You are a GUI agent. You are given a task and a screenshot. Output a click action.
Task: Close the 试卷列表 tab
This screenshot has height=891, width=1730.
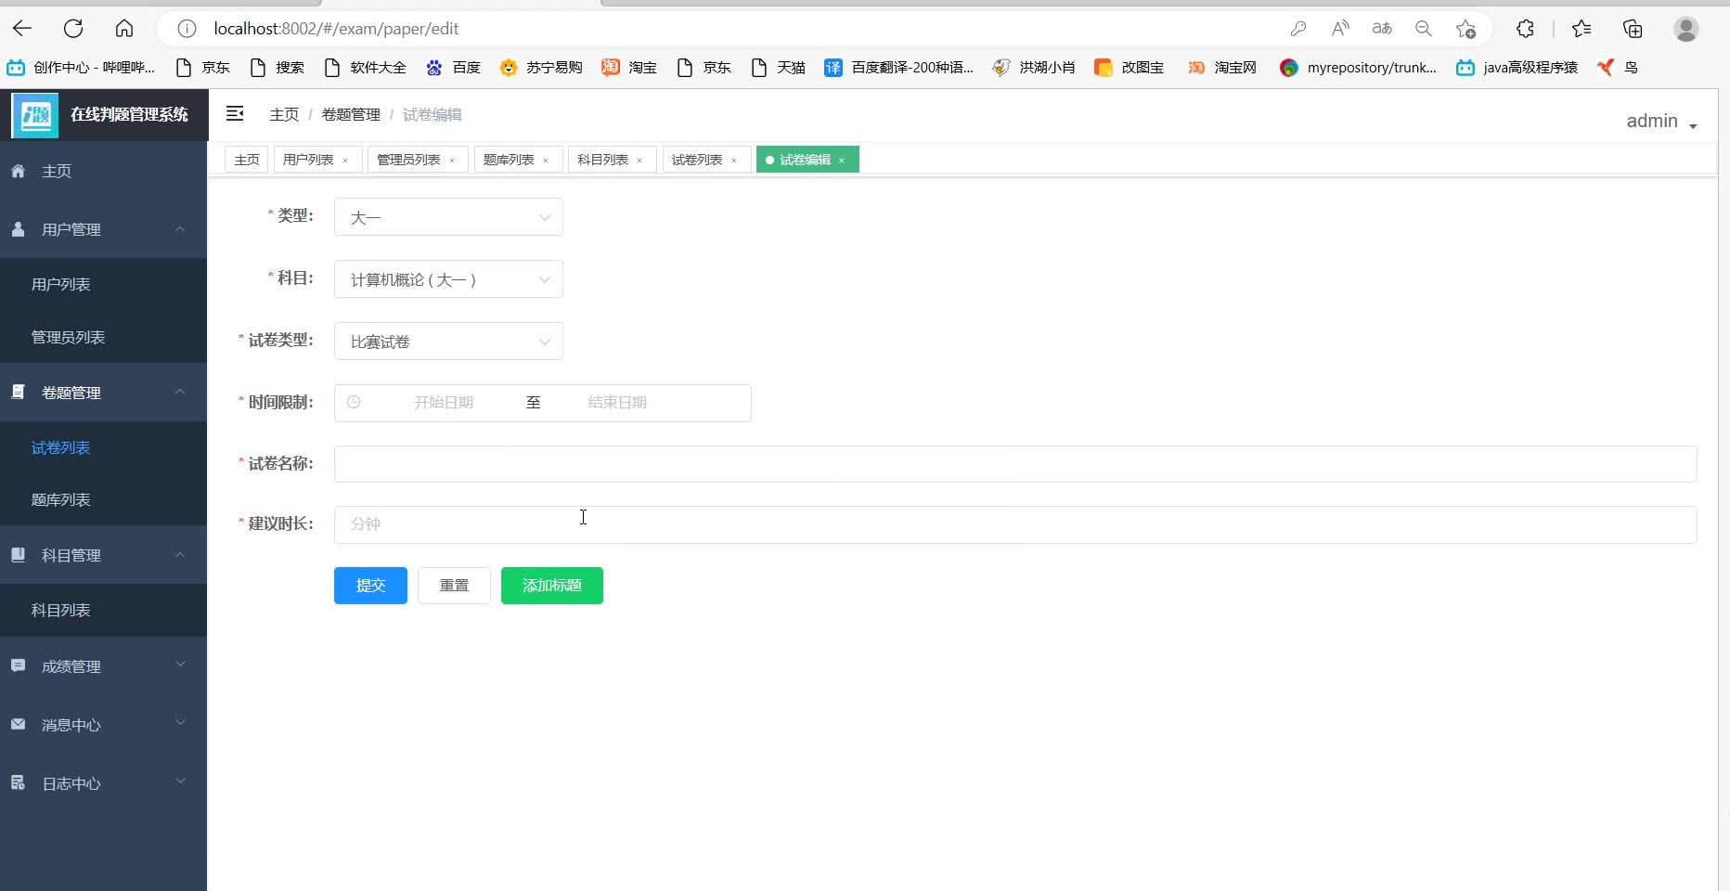click(x=734, y=161)
